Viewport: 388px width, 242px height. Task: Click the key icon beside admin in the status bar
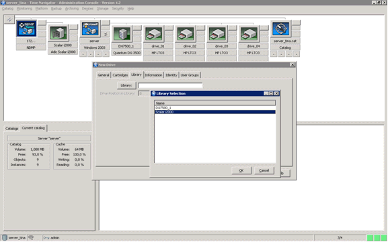46,238
